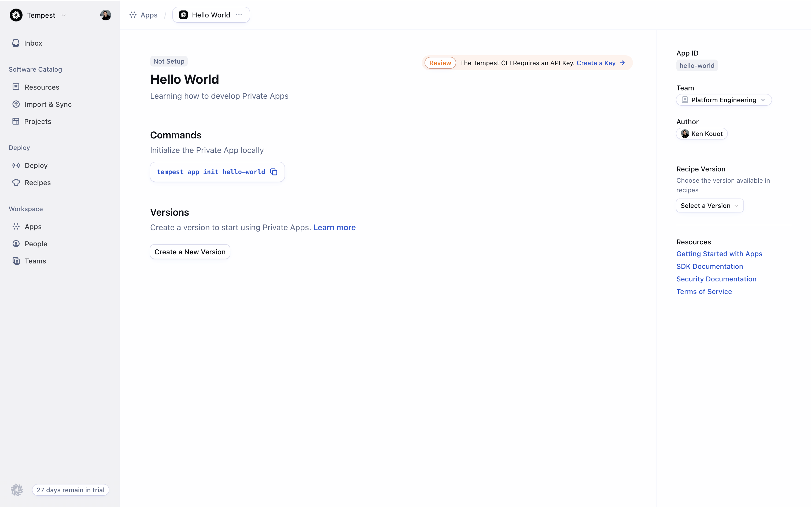Click the Import & Sync icon
811x507 pixels.
pyautogui.click(x=16, y=104)
